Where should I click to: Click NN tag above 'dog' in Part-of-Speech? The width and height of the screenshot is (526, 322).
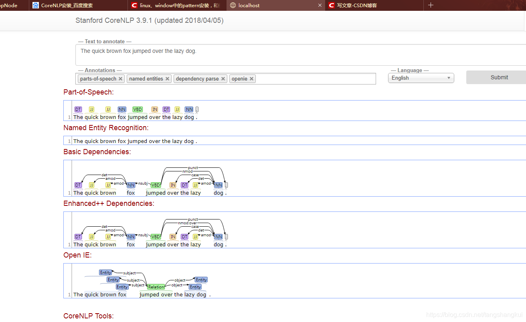coord(189,109)
